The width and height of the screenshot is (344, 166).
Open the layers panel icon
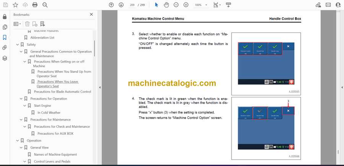pos(5,58)
